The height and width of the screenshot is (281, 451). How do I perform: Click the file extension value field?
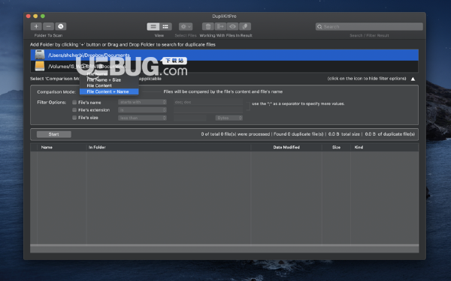point(208,110)
